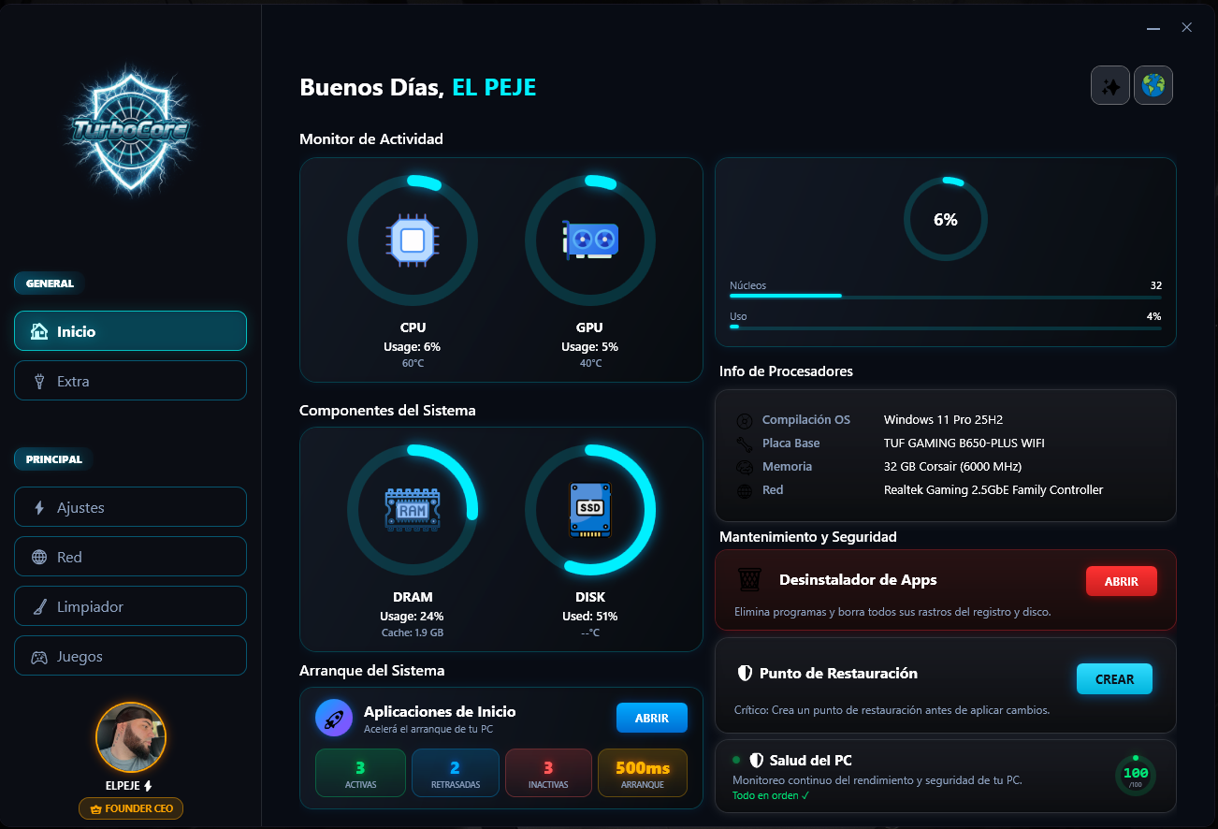Open the Desinstalador de Apps
The width and height of the screenshot is (1218, 829).
(1122, 581)
